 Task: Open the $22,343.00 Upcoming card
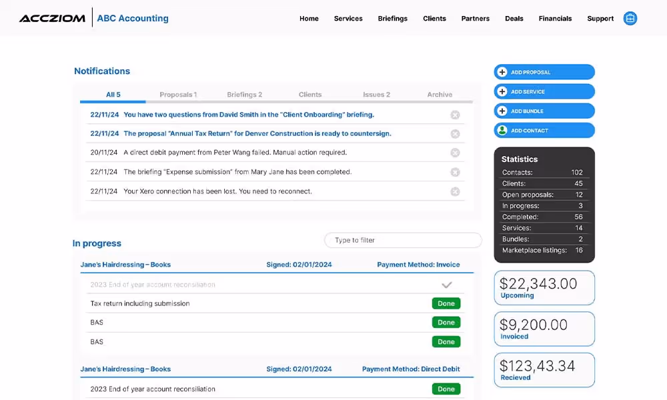[544, 288]
